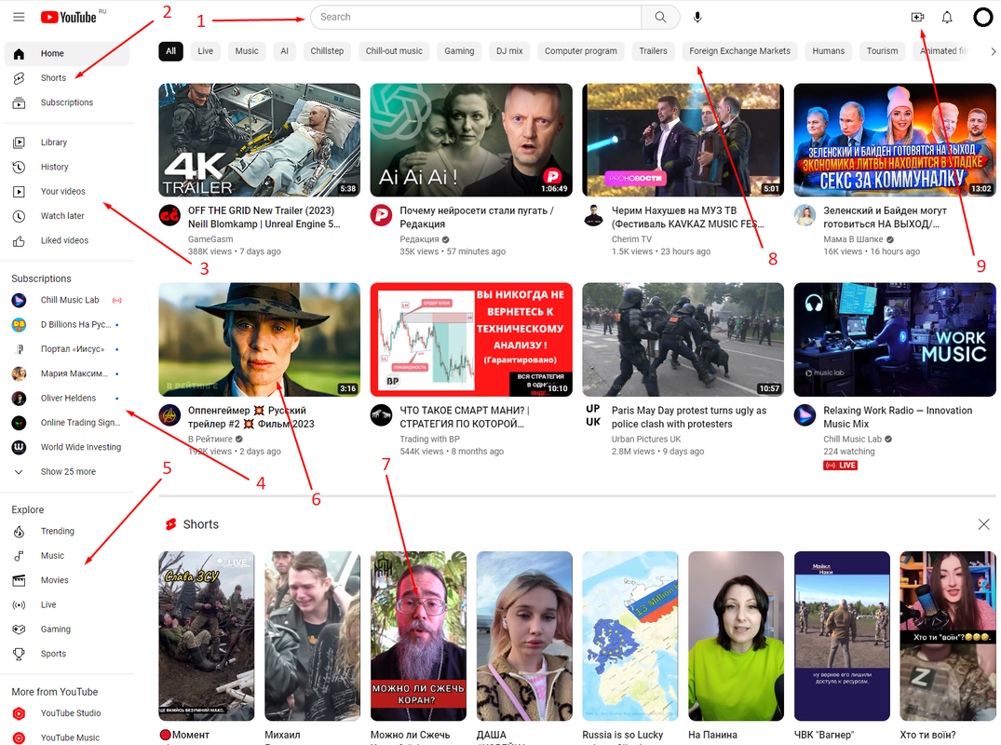Open Watch later playlist
Image resolution: width=1001 pixels, height=745 pixels.
pyautogui.click(x=62, y=216)
